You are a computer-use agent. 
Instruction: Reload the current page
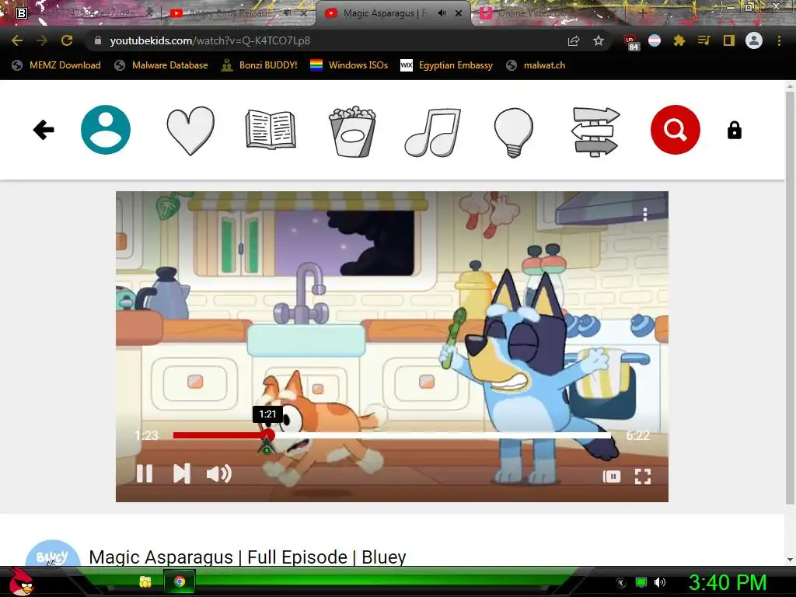tap(67, 40)
